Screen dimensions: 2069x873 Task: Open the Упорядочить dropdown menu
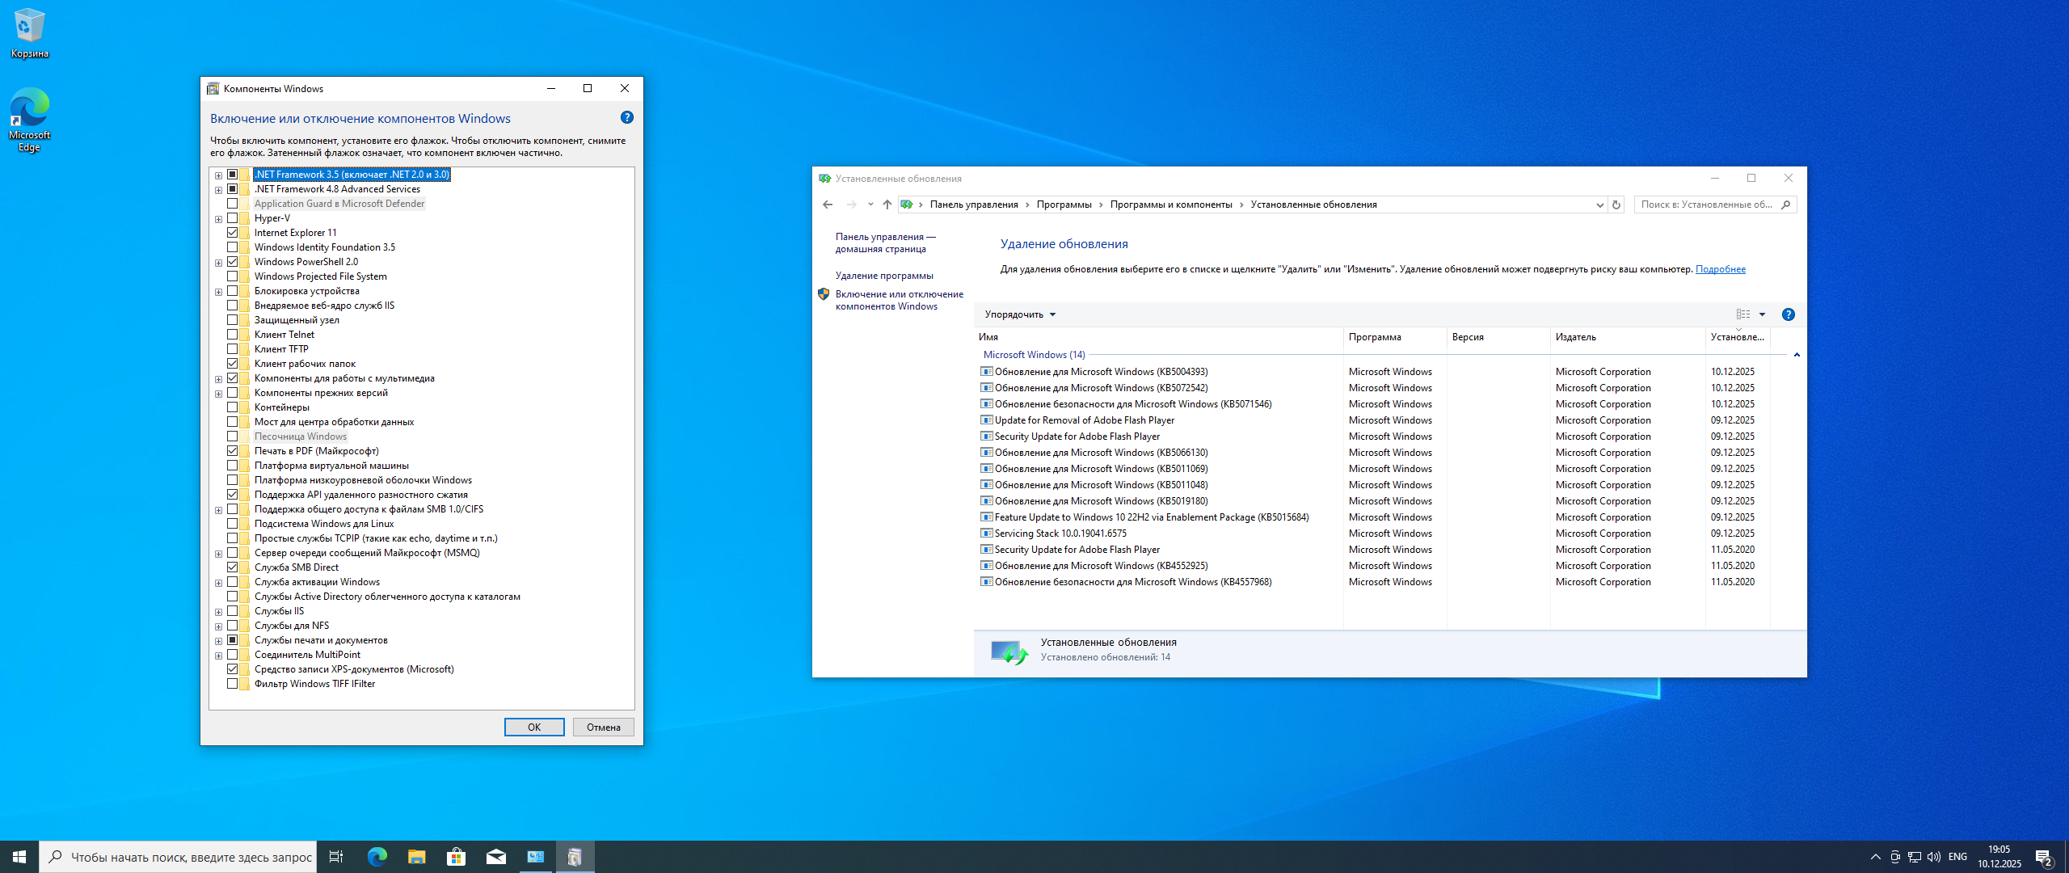pyautogui.click(x=1020, y=314)
